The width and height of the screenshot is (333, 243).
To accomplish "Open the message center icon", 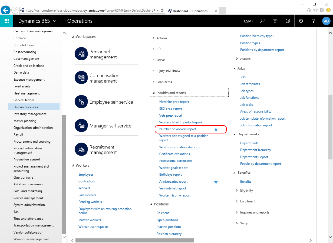I will (275, 21).
